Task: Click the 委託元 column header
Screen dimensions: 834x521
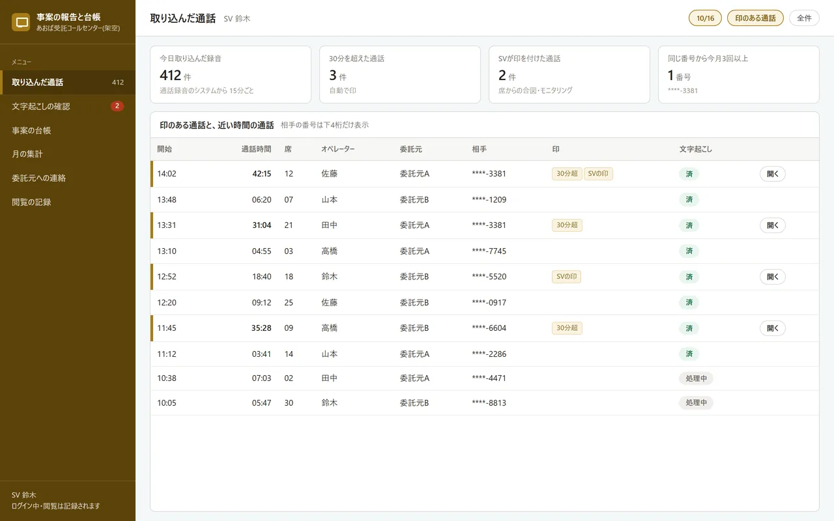Action: pos(411,149)
